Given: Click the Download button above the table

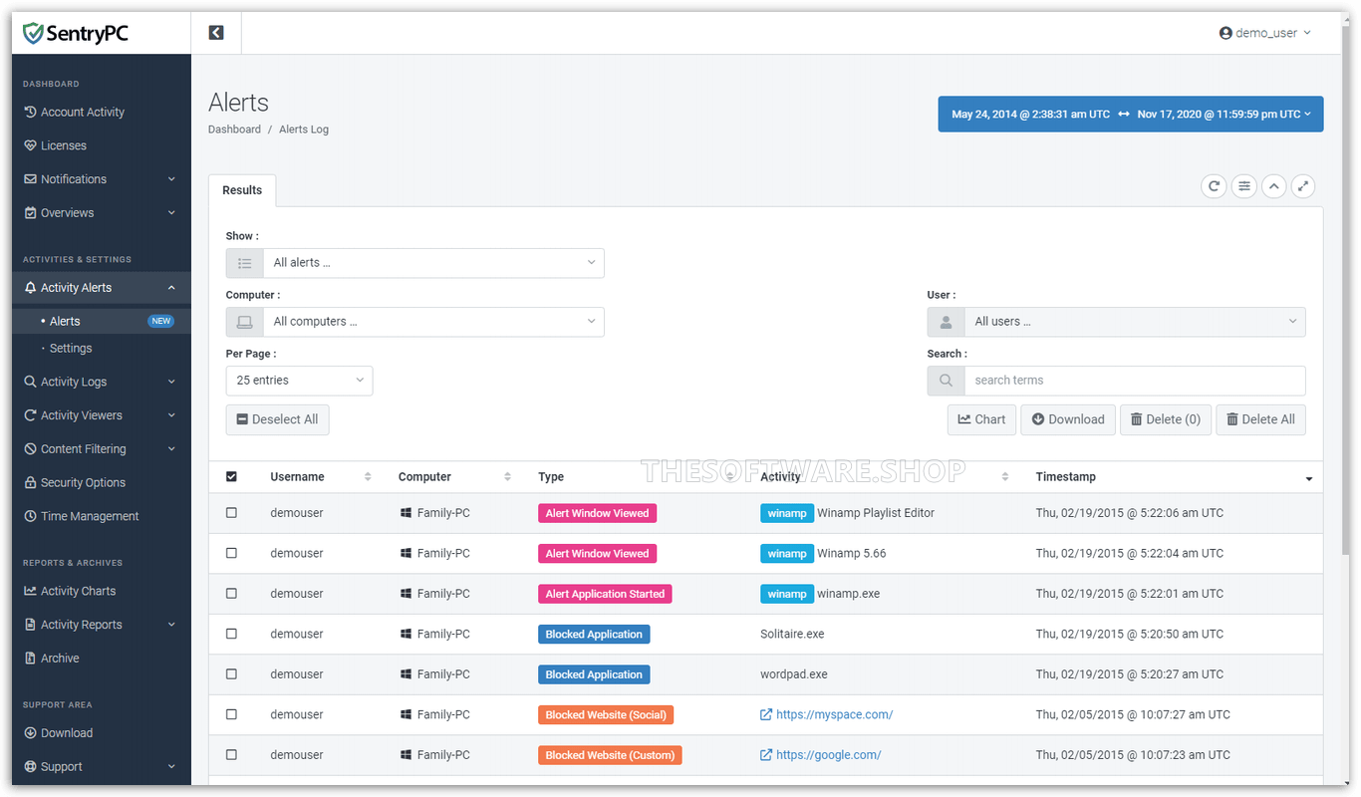Looking at the screenshot, I should 1066,419.
